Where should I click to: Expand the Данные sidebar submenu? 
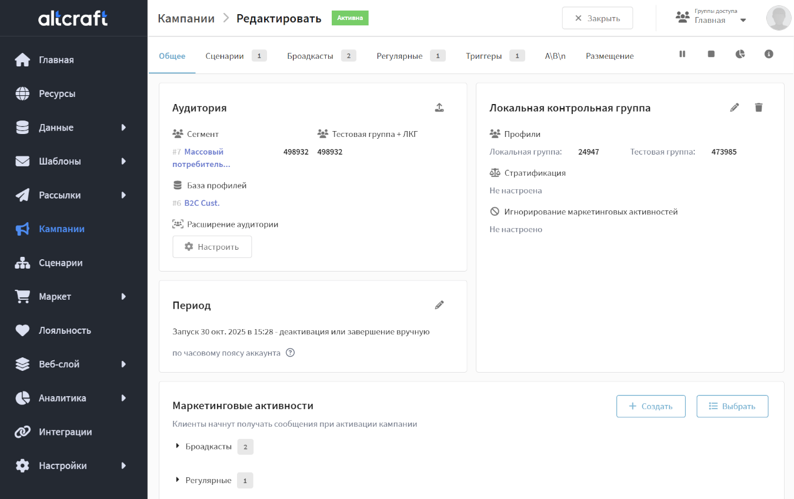(124, 128)
